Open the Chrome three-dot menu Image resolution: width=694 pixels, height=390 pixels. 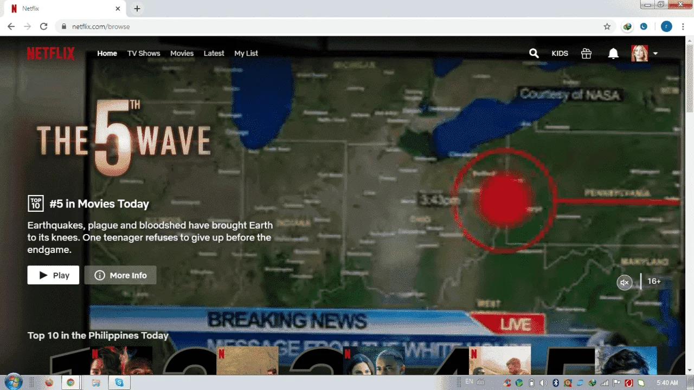682,27
